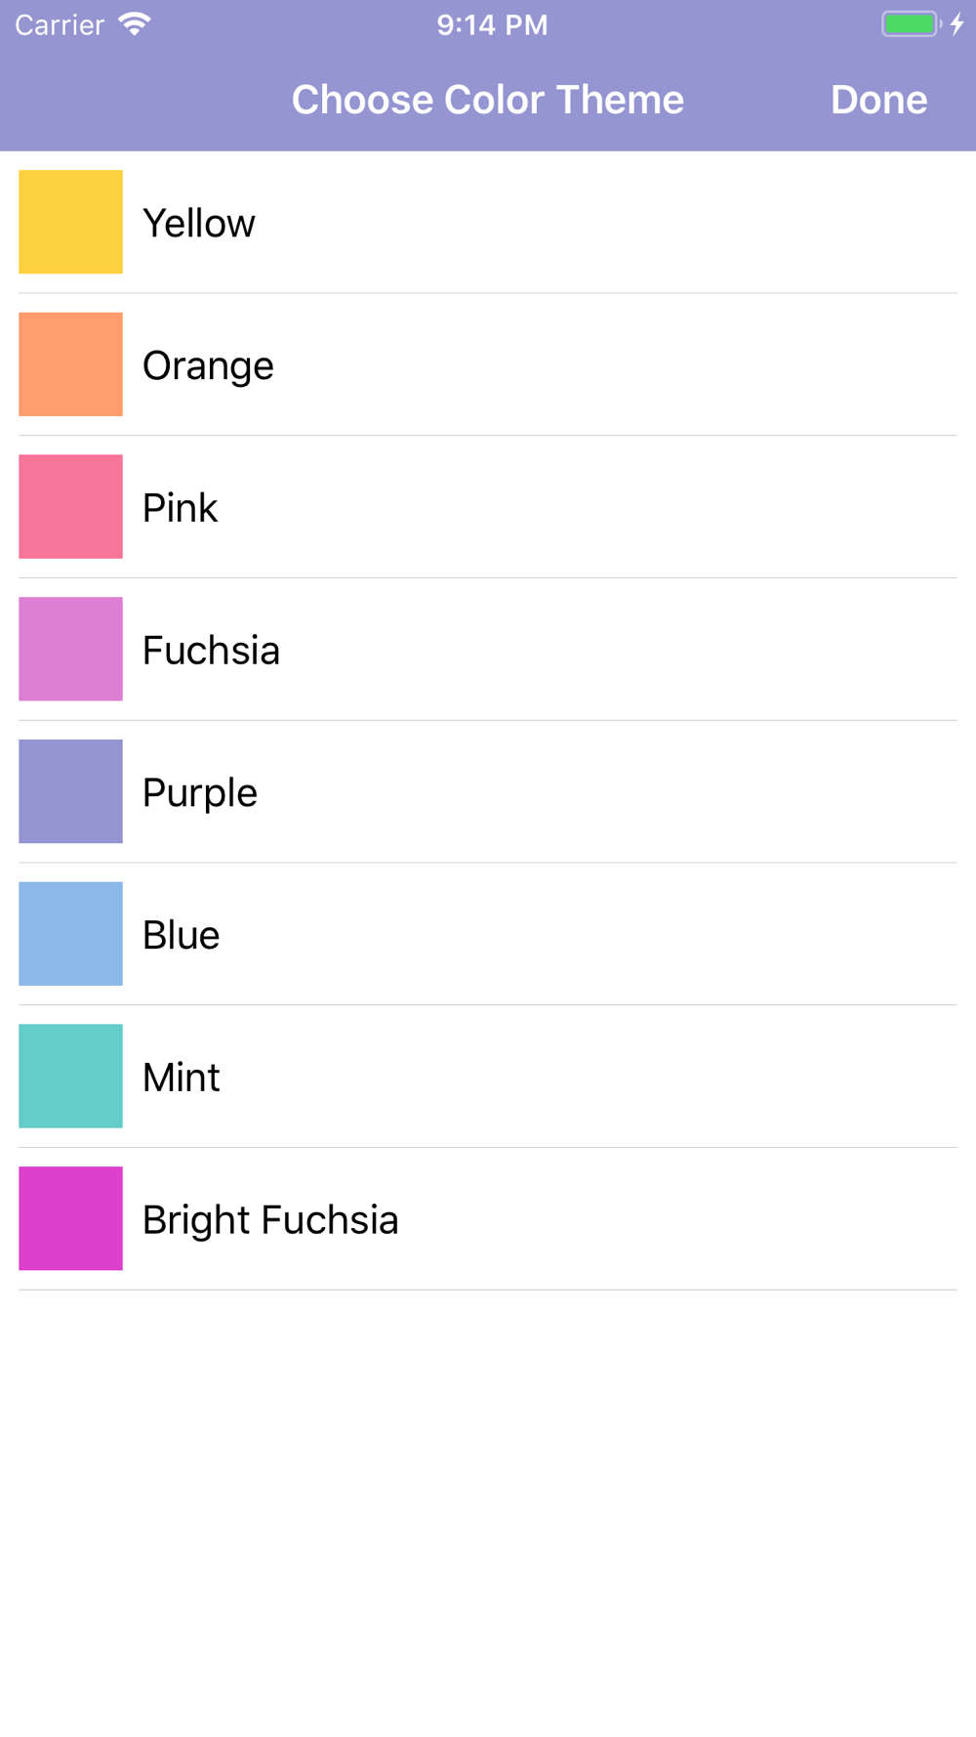Select the Mint theme label

[x=181, y=1078]
